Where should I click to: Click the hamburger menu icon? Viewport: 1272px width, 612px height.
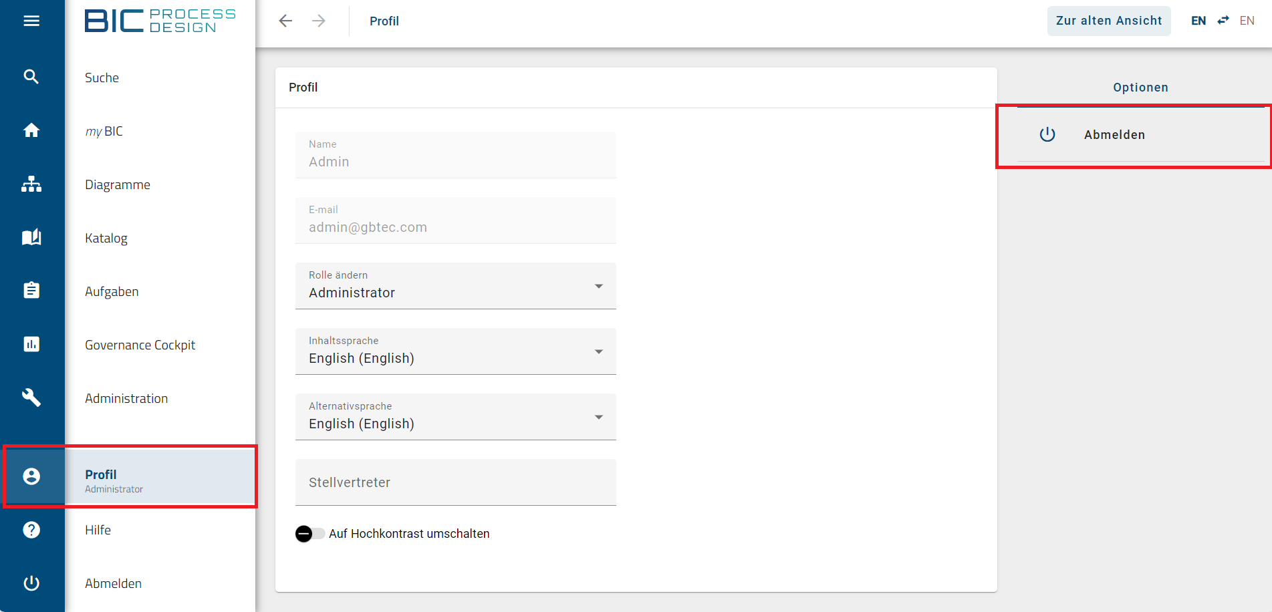click(31, 21)
